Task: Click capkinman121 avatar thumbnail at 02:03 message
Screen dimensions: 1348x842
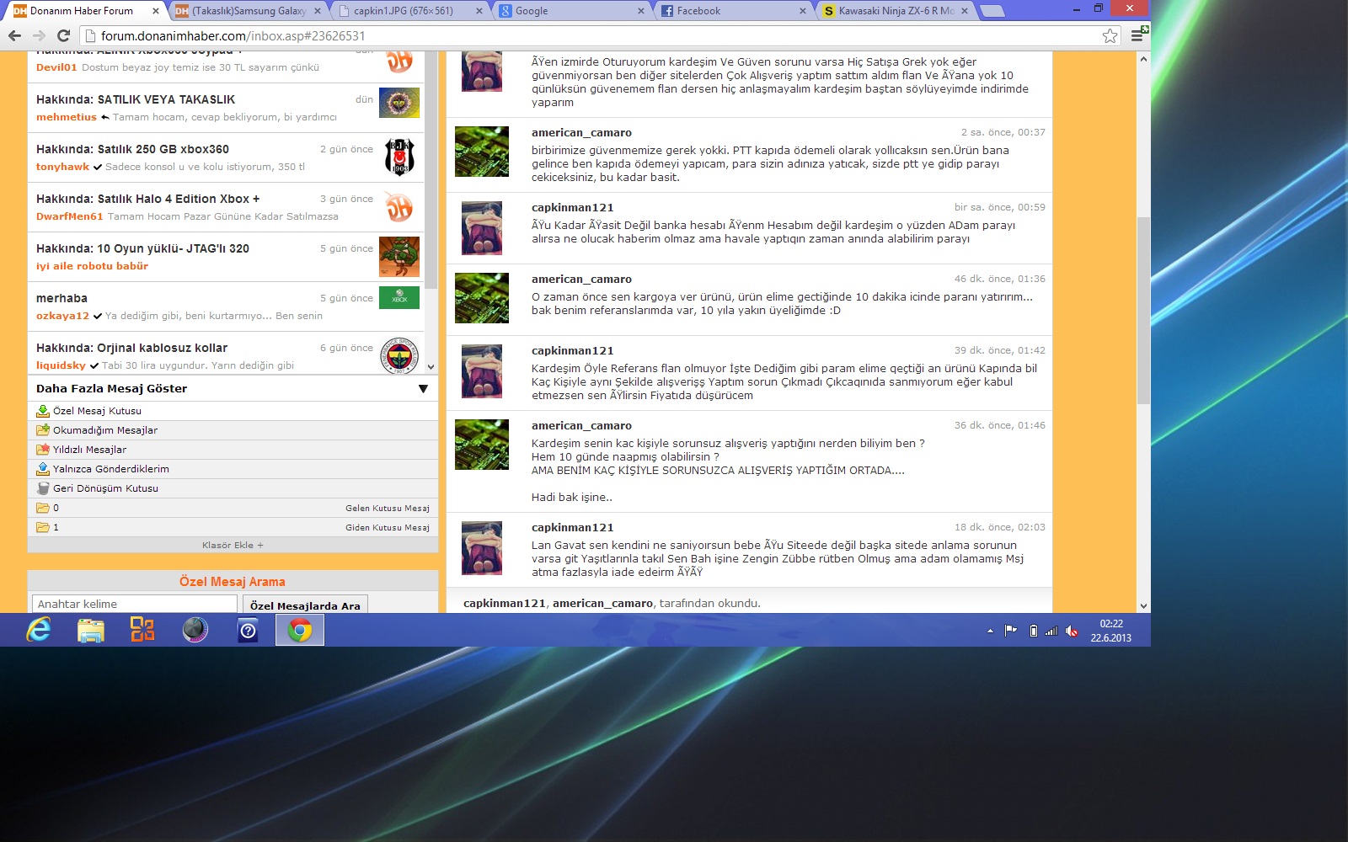Action: coord(482,548)
